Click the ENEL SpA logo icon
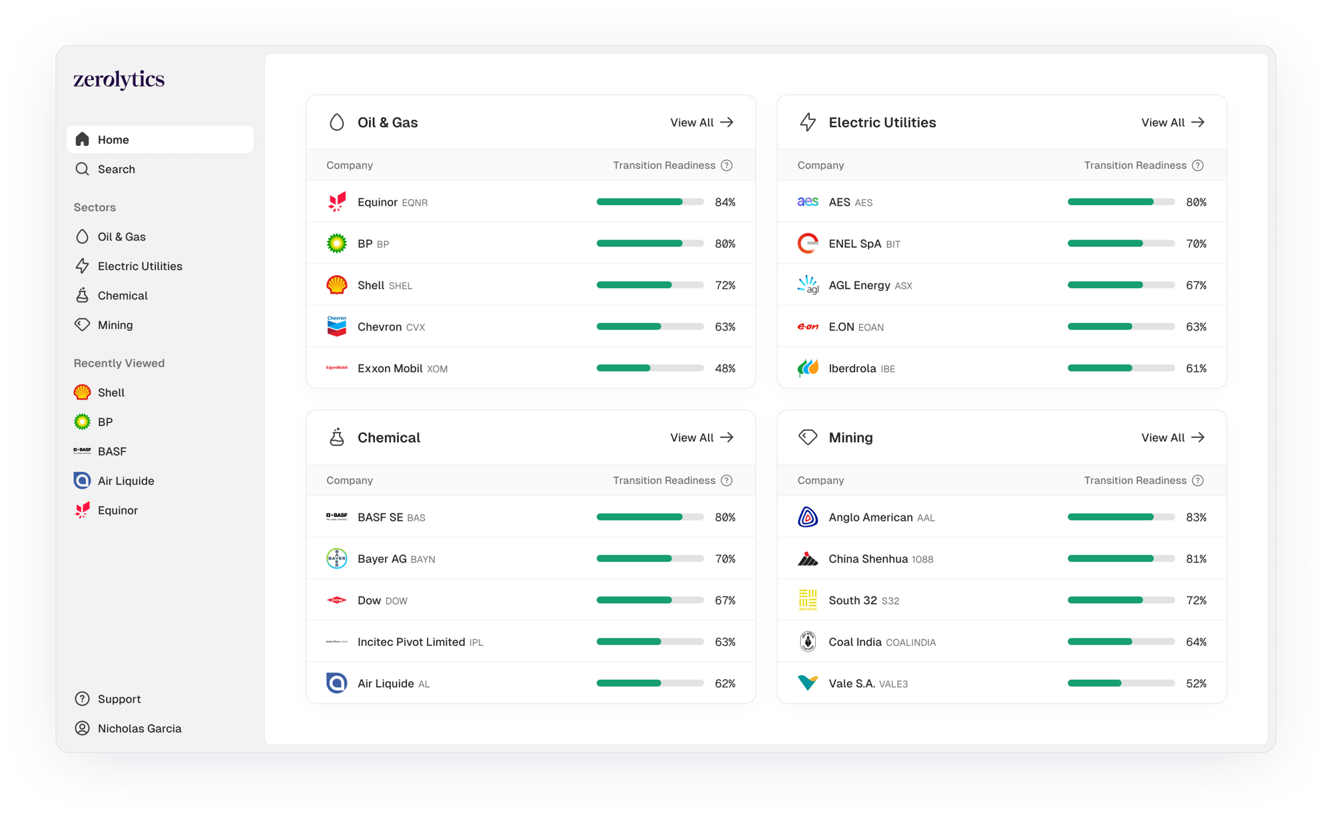 [x=808, y=244]
